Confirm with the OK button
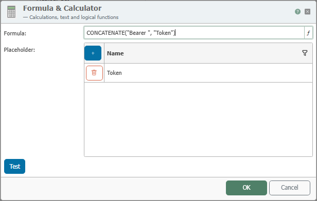Screen dimensions: 317x201 pyautogui.click(x=246, y=188)
